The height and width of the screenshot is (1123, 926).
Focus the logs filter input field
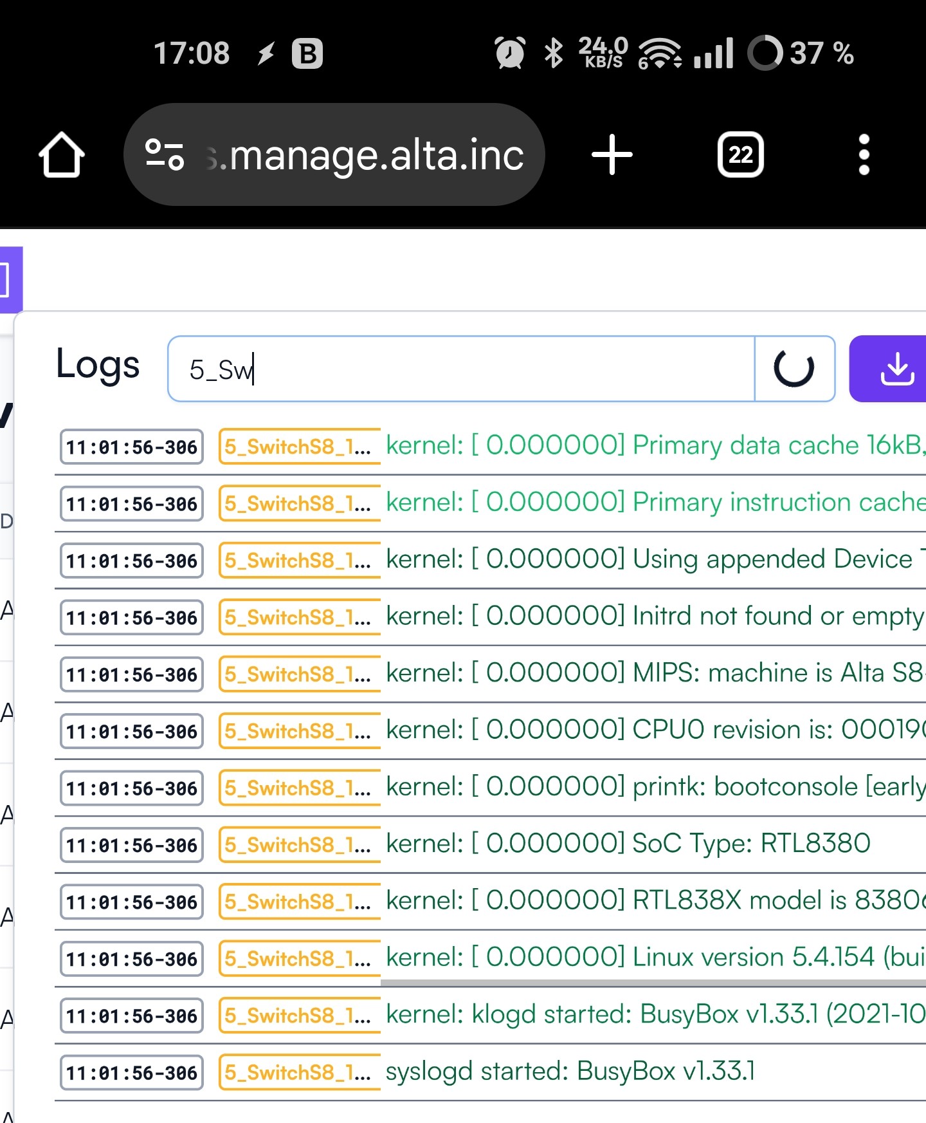pyautogui.click(x=460, y=369)
